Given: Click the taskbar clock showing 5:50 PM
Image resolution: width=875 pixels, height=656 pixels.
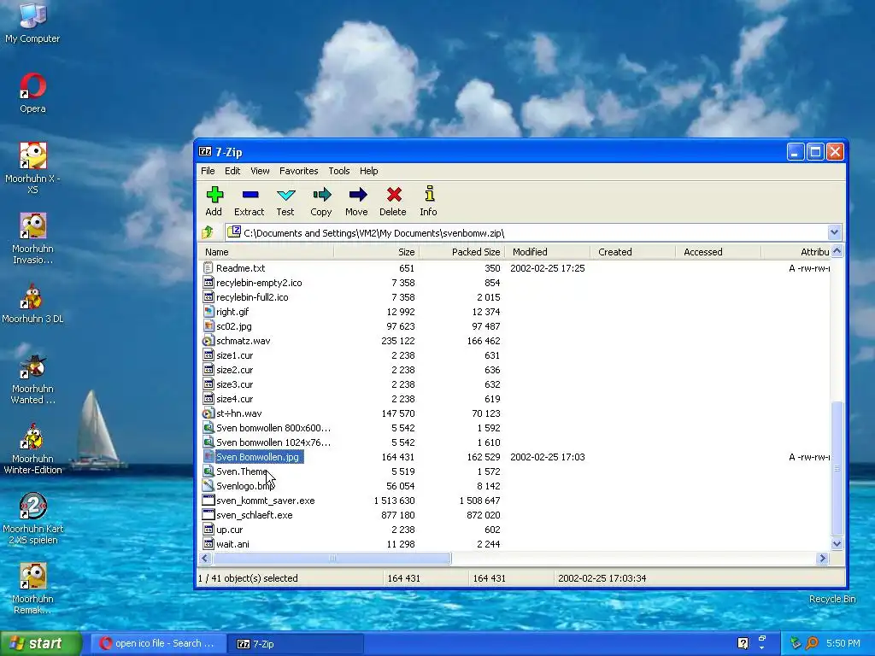Looking at the screenshot, I should point(843,643).
